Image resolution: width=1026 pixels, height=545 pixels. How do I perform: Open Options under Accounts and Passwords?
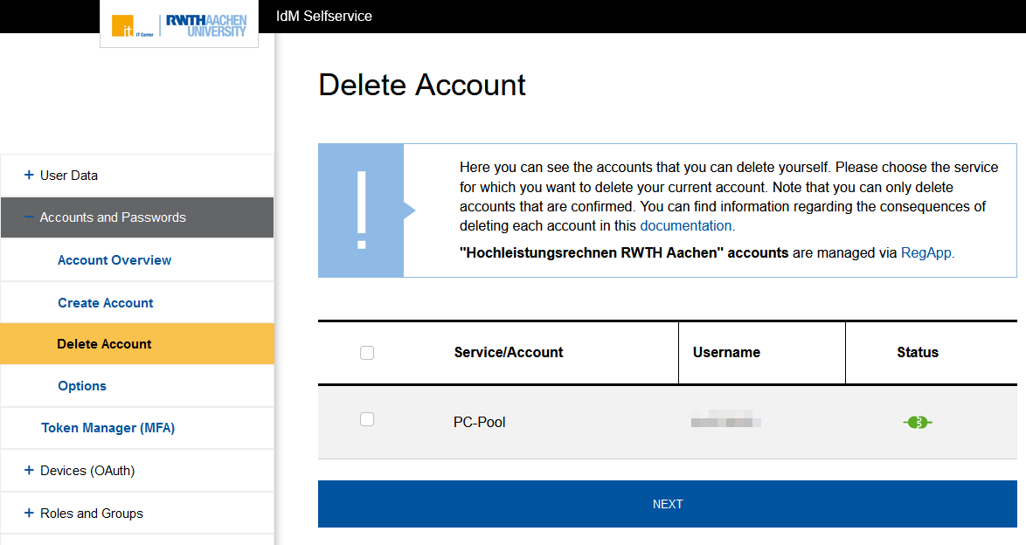coord(82,386)
